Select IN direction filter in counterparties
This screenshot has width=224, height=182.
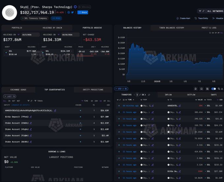pyautogui.click(x=9, y=101)
